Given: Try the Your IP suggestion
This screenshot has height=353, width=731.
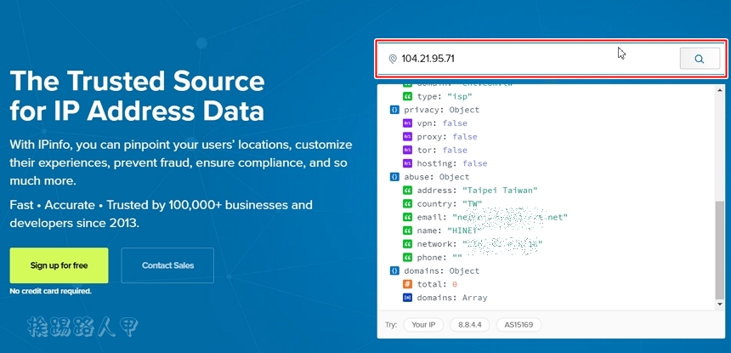Looking at the screenshot, I should pos(423,325).
